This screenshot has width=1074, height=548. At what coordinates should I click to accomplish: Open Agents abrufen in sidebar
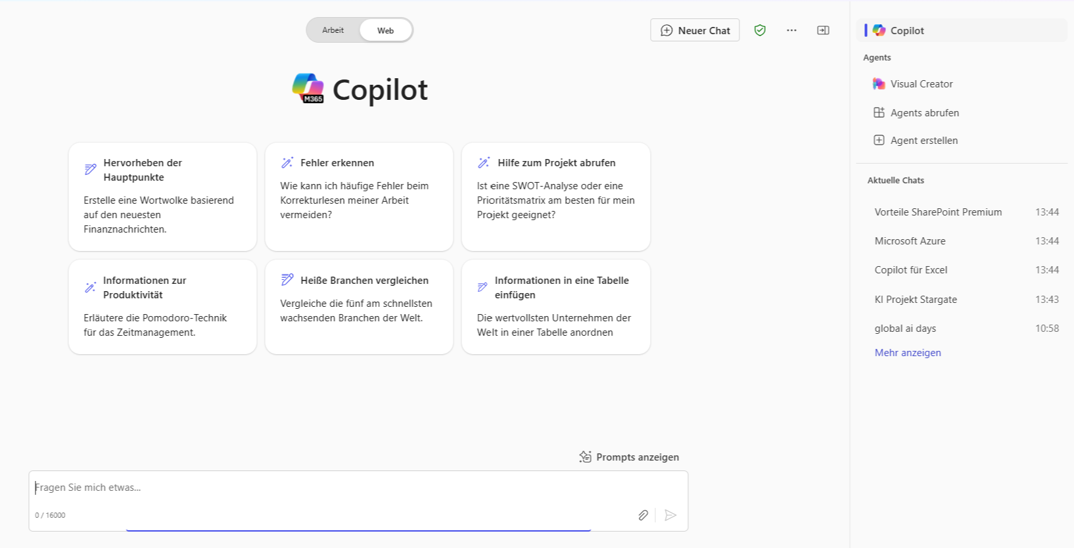(x=924, y=113)
